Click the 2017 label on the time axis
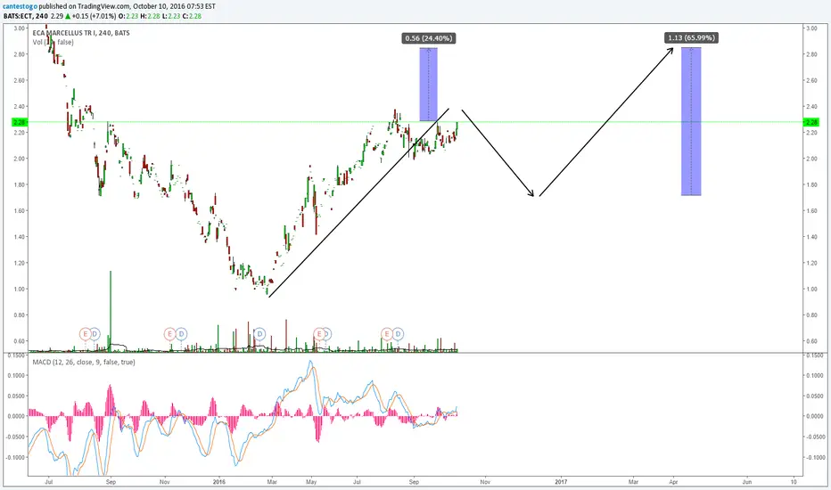The height and width of the screenshot is (490, 831). tap(561, 482)
